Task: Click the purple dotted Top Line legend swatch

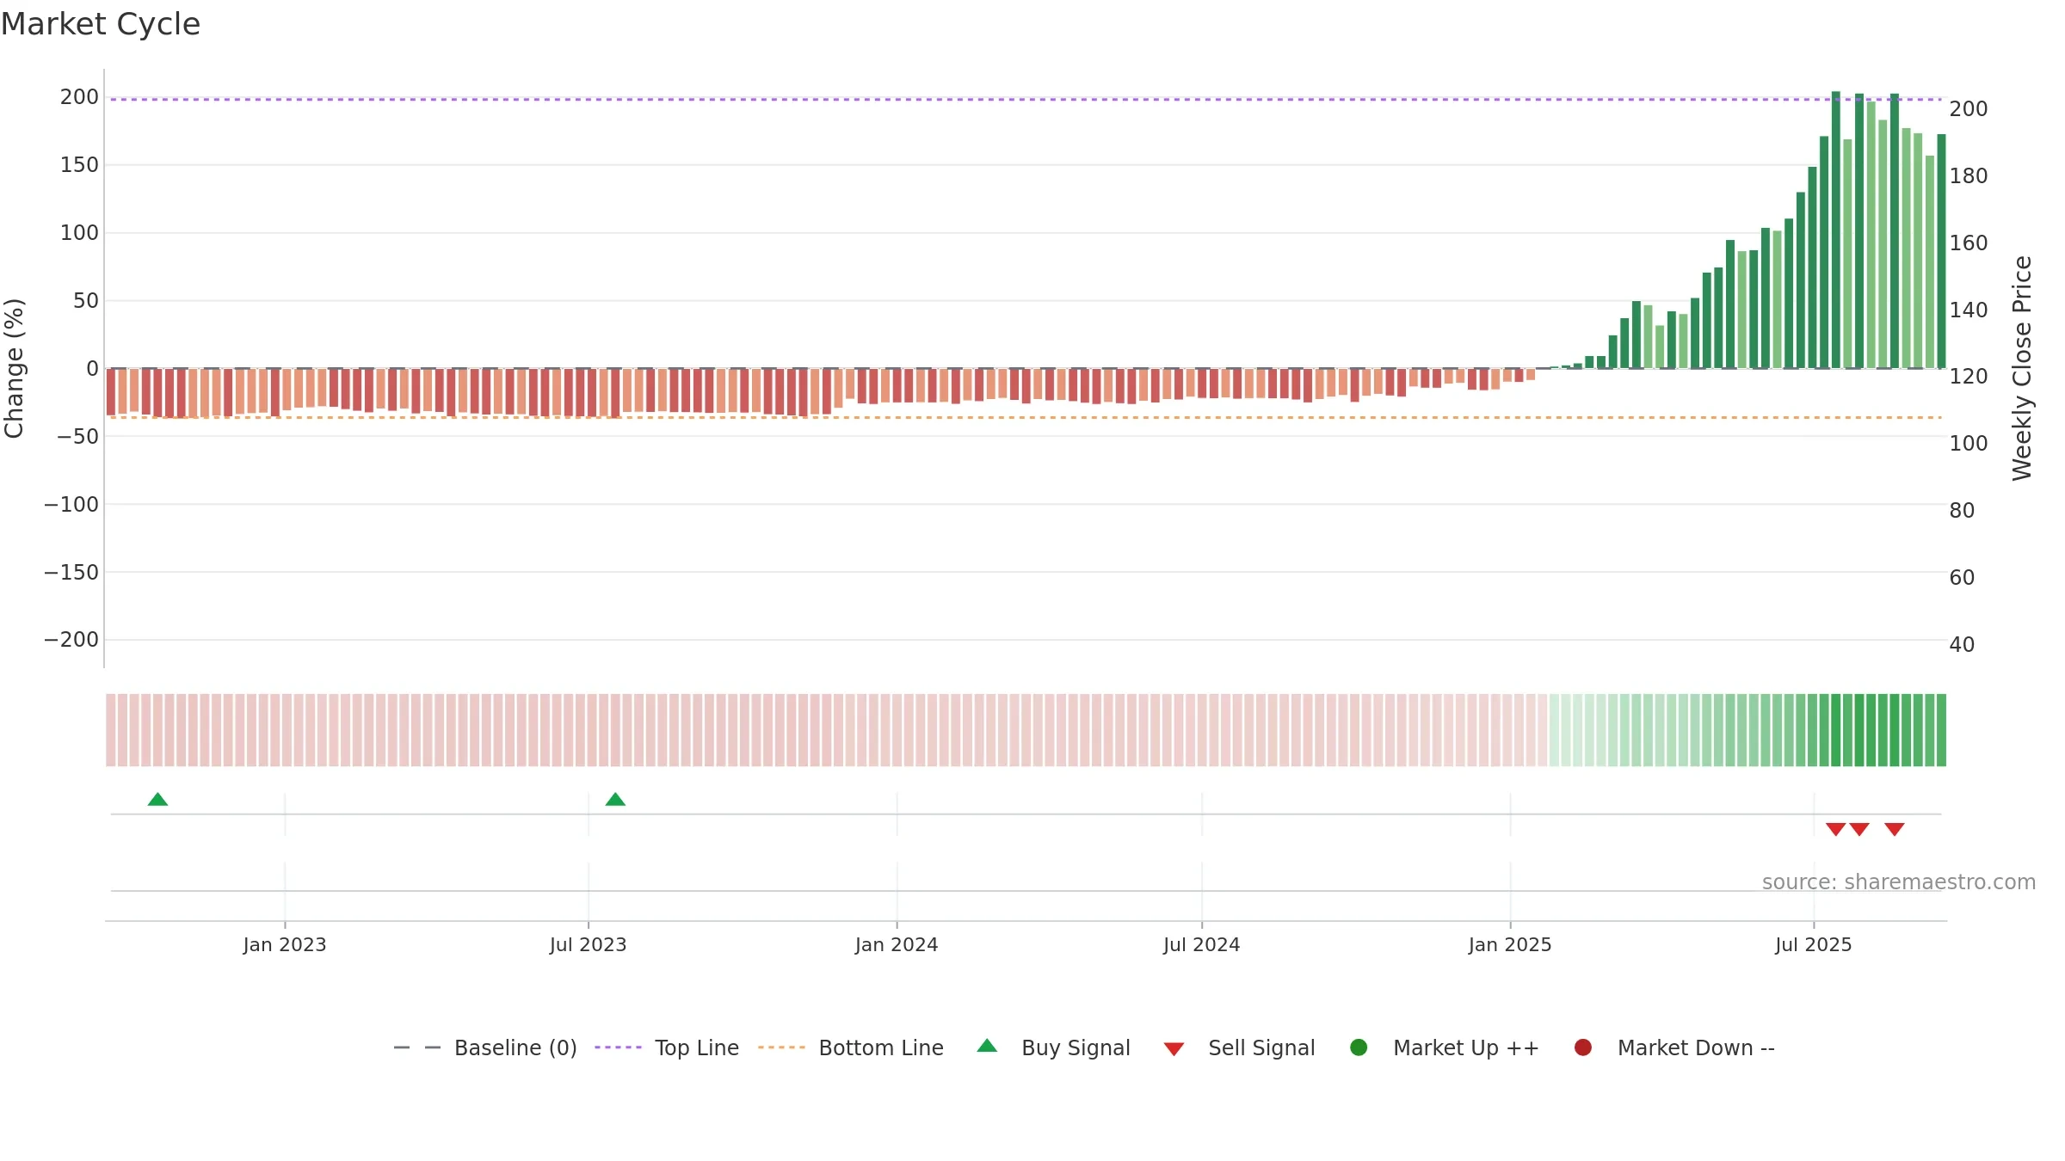Action: pyautogui.click(x=618, y=1047)
